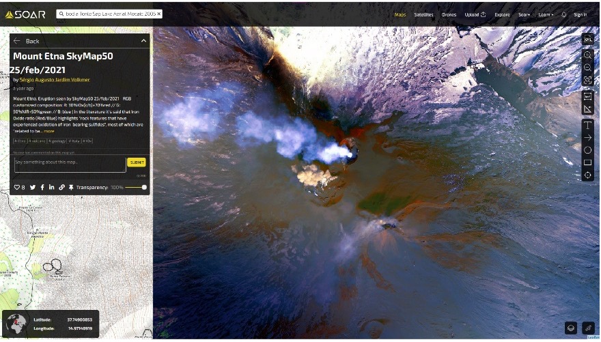
Task: Select the arrow drawing tool
Action: pyautogui.click(x=587, y=137)
